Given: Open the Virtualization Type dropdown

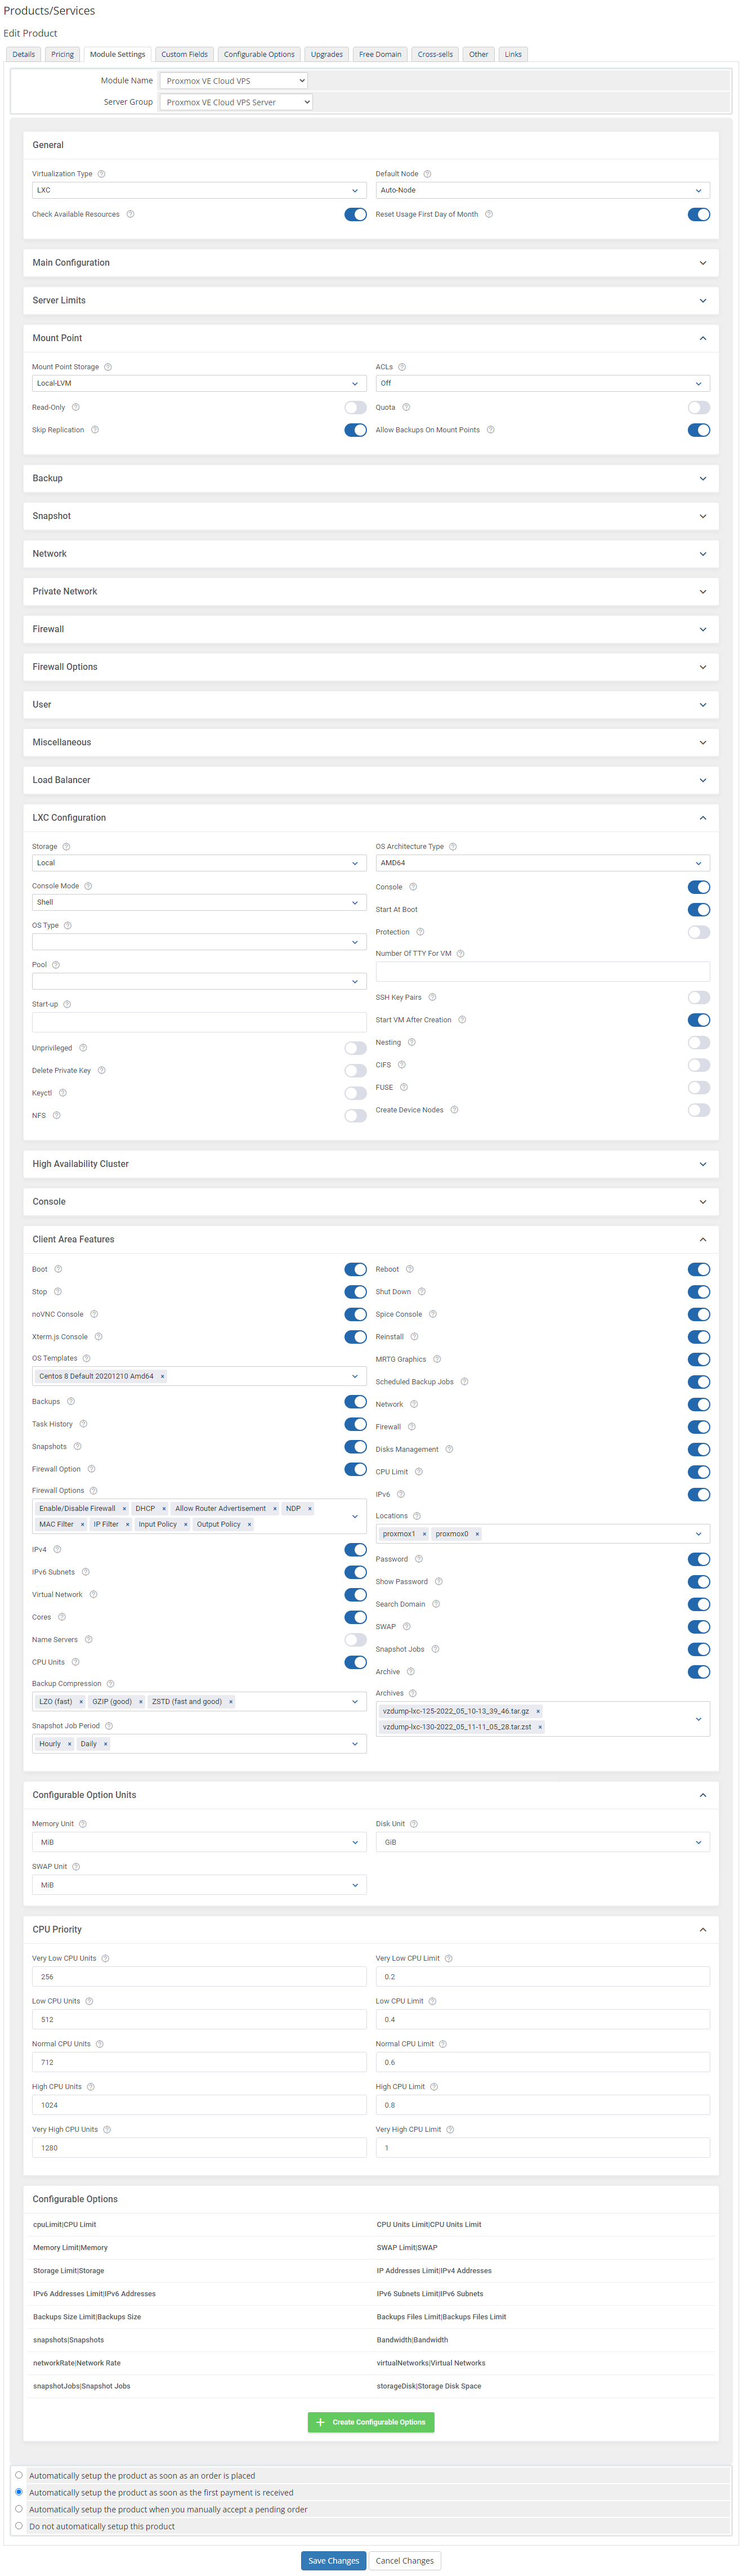Looking at the screenshot, I should tap(198, 190).
